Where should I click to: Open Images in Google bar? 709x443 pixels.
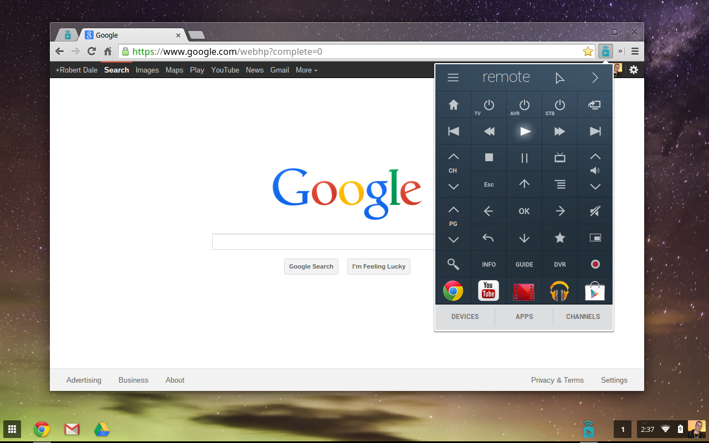point(147,70)
